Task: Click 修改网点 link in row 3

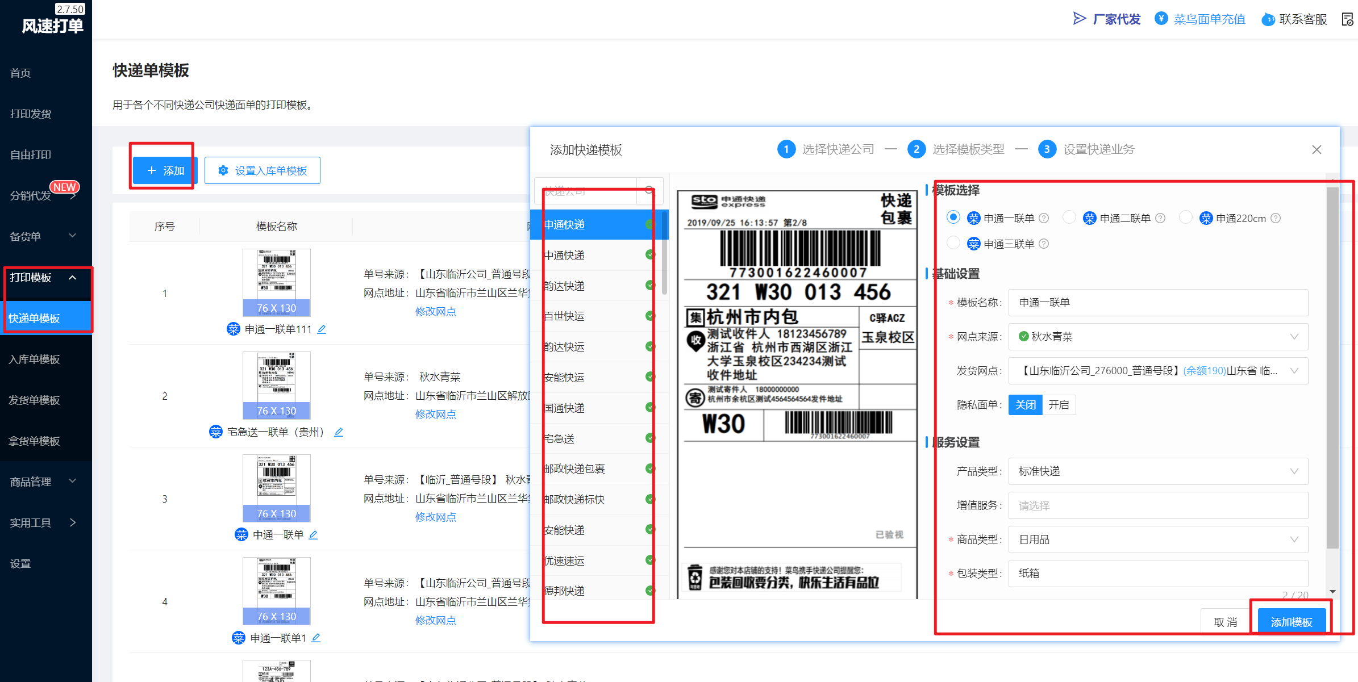Action: [436, 517]
